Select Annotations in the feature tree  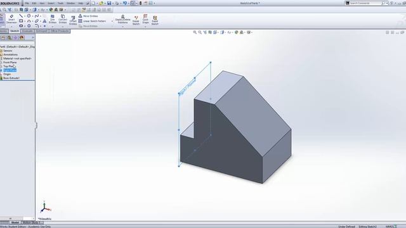10,54
